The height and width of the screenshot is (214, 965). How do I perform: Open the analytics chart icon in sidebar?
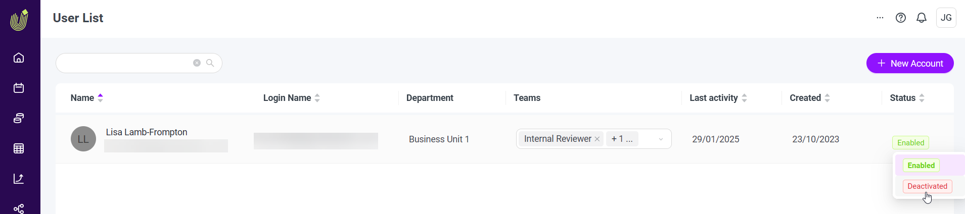pos(19,179)
